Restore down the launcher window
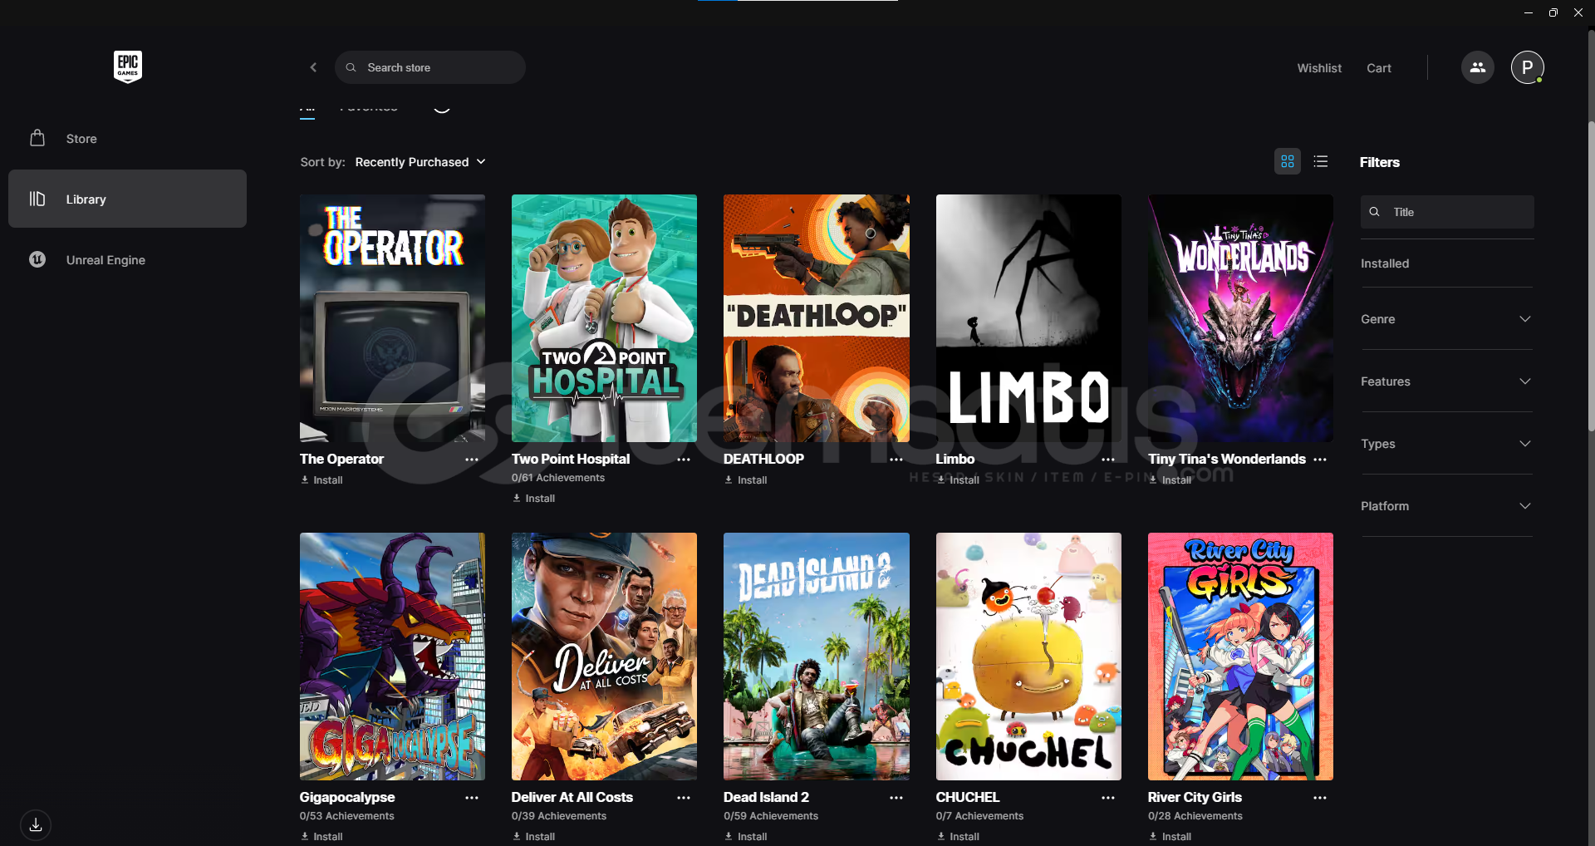This screenshot has width=1595, height=846. [x=1553, y=12]
